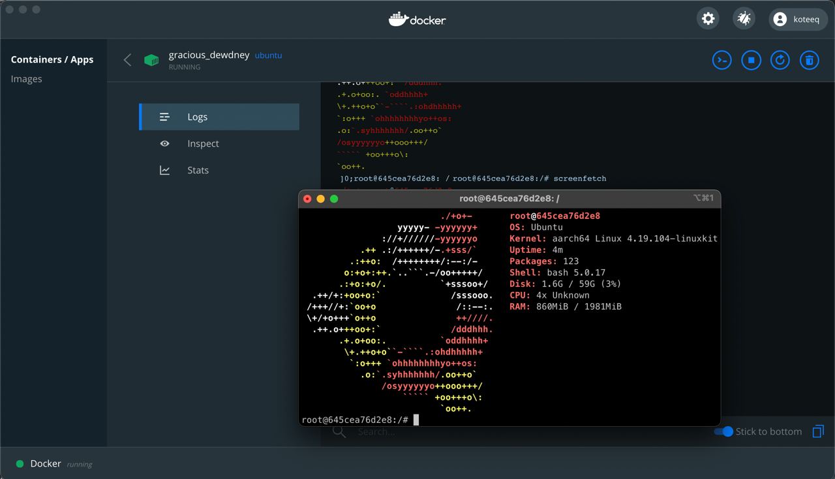This screenshot has width=835, height=479.
Task: Click the terminal window title root@645cea76d2e8
Action: (x=509, y=198)
